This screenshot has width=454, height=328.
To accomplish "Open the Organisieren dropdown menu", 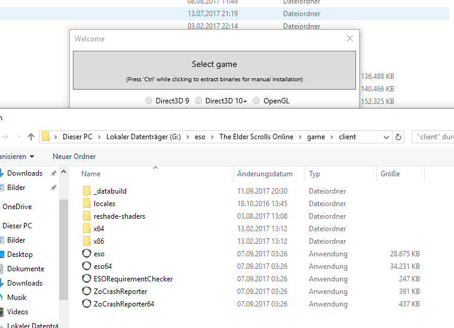I will [17, 157].
